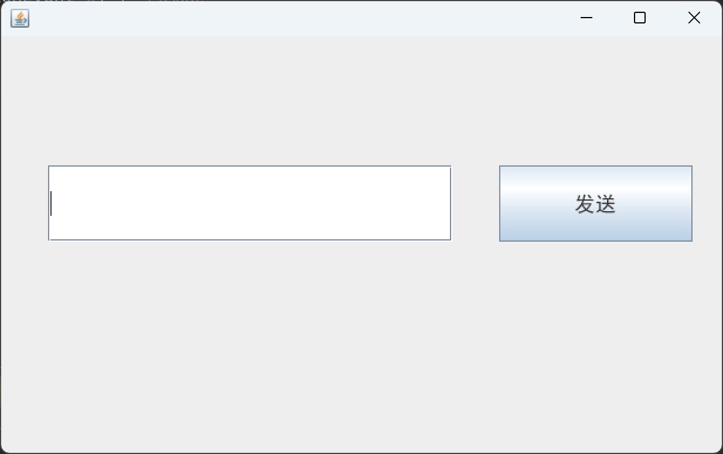The width and height of the screenshot is (723, 454).
Task: Minimize the Java application window
Action: pos(586,18)
